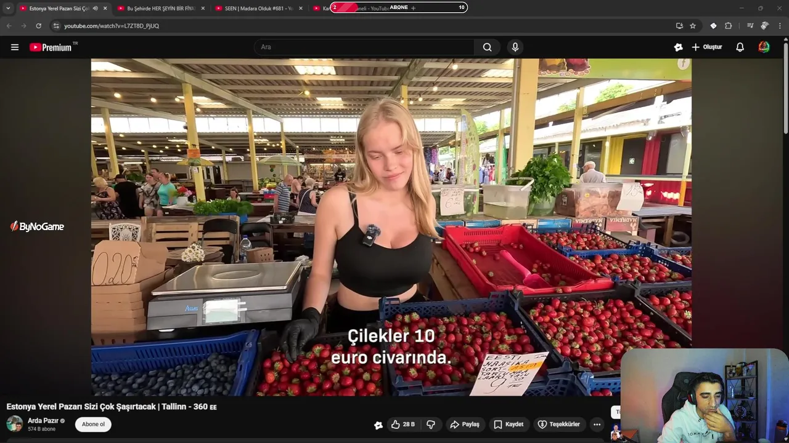Reload the page
The image size is (789, 443).
click(38, 26)
